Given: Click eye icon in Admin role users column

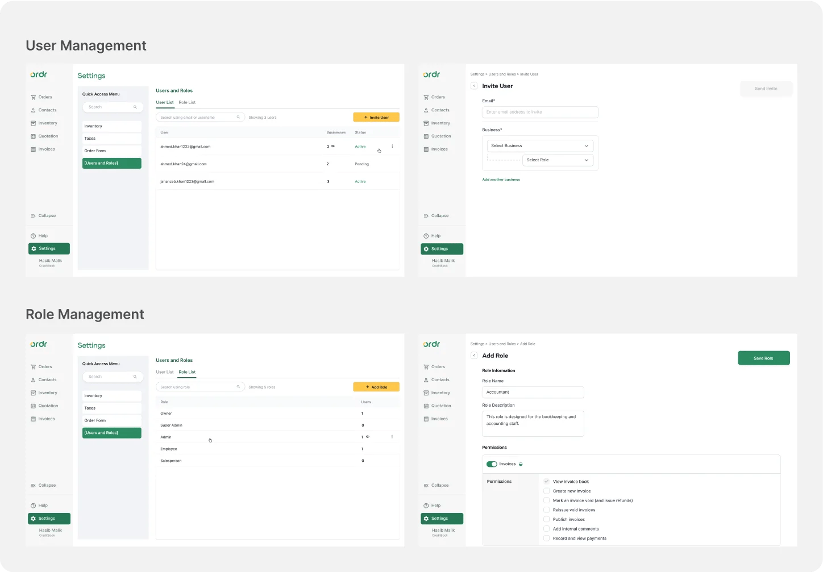Looking at the screenshot, I should pos(368,437).
